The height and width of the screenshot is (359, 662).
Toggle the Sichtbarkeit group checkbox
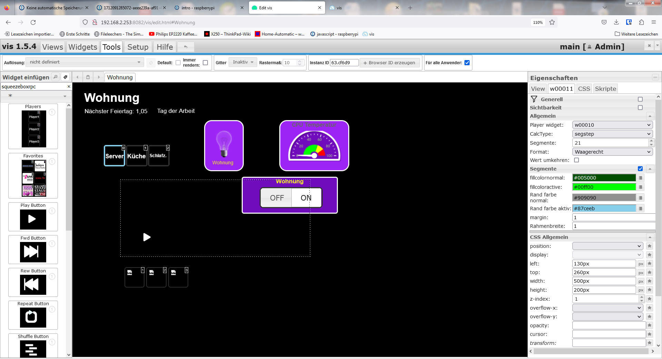pos(640,108)
